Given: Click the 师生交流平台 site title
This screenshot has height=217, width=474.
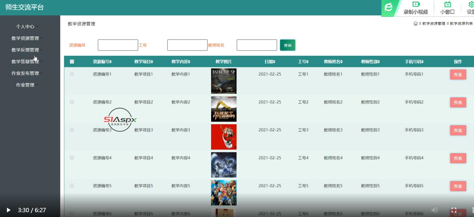Looking at the screenshot, I should pyautogui.click(x=25, y=7).
